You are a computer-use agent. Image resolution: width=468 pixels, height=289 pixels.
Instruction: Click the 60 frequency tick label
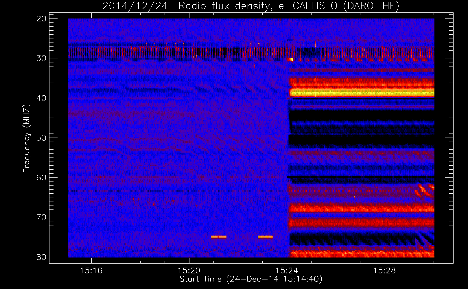point(41,178)
